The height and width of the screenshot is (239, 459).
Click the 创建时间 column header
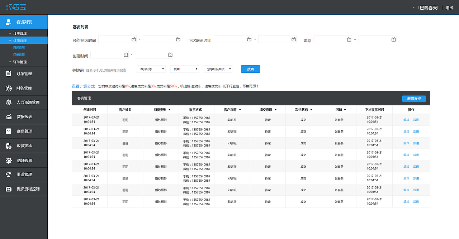point(90,110)
